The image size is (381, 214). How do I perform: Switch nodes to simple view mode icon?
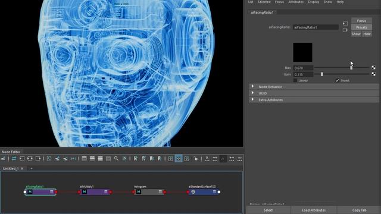(84, 159)
